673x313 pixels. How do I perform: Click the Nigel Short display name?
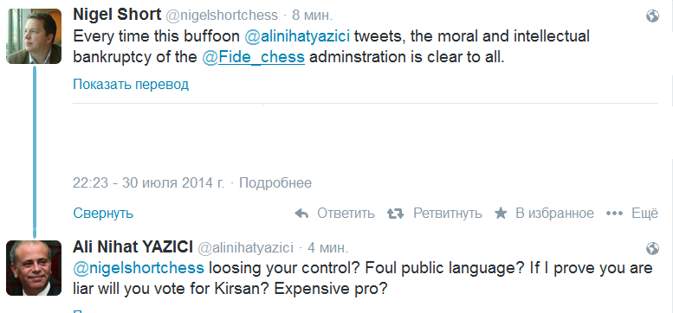117,15
